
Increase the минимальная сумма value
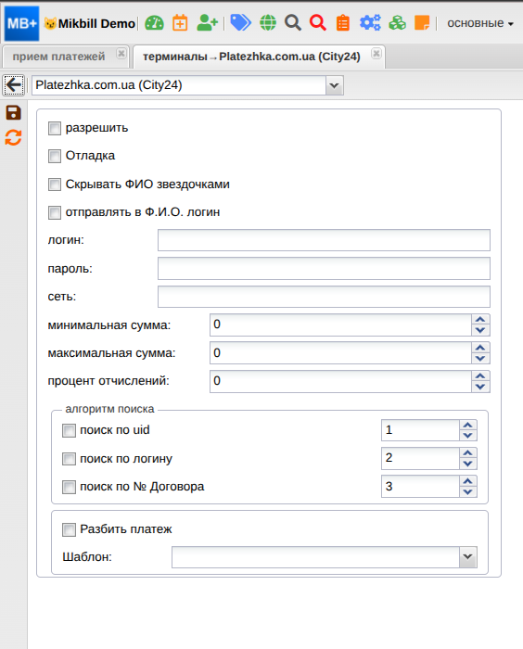click(x=480, y=320)
